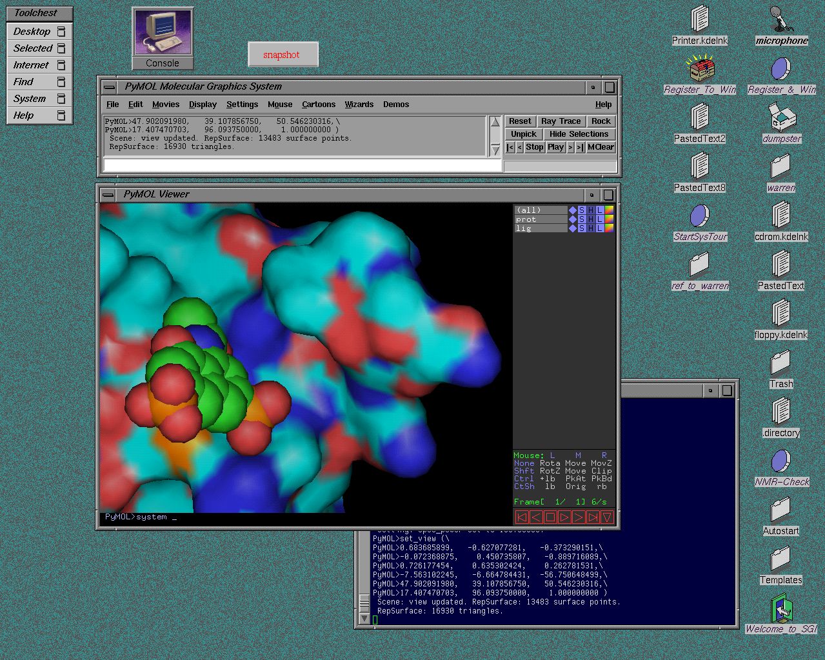Click the output log scrollbar up arrow

pos(495,121)
